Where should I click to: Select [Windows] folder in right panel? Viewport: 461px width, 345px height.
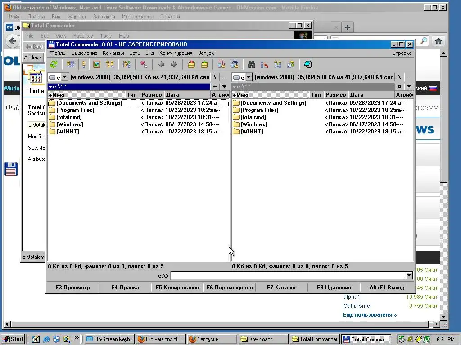pos(322,124)
